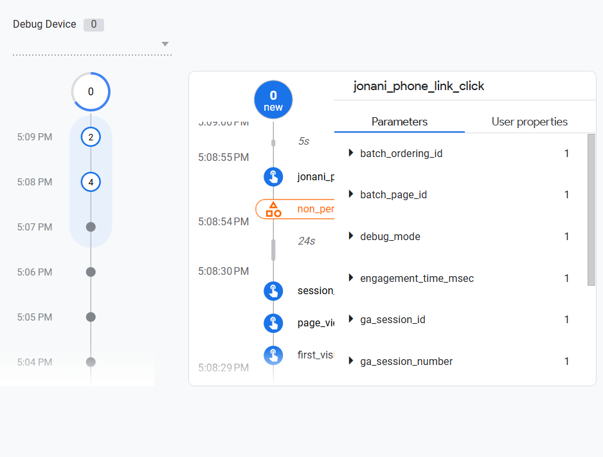Expand the debug_mode parameter
Image resolution: width=603 pixels, height=457 pixels.
(x=350, y=236)
